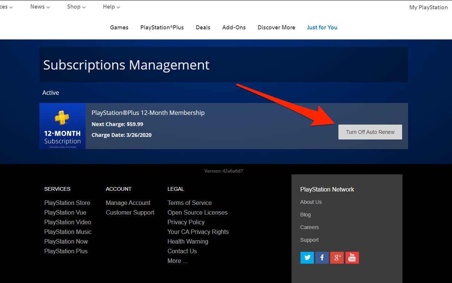The image size is (452, 283).
Task: Expand the More legal links
Action: (177, 261)
